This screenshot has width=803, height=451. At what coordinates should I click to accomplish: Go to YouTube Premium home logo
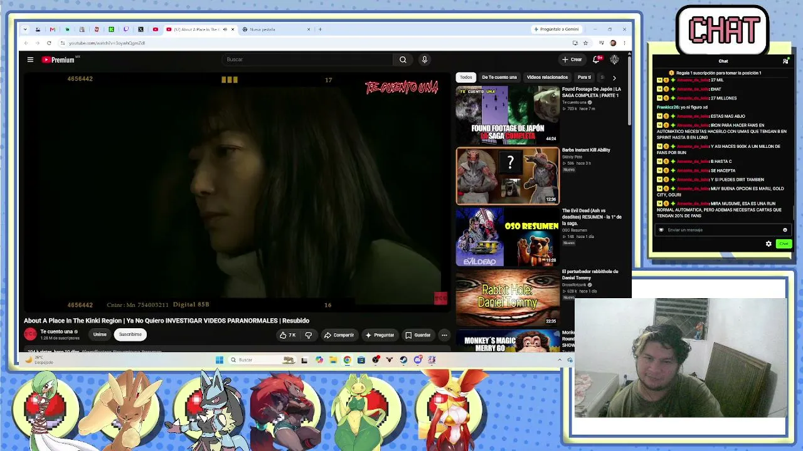pyautogui.click(x=58, y=60)
